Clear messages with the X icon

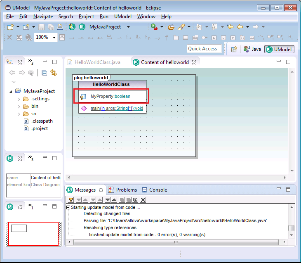point(143,200)
